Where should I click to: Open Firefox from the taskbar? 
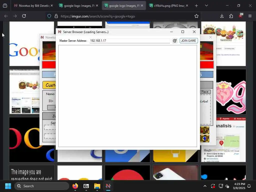[x=75, y=186]
